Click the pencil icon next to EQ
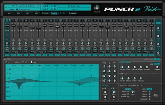This screenshot has height=105, width=165. point(9,62)
